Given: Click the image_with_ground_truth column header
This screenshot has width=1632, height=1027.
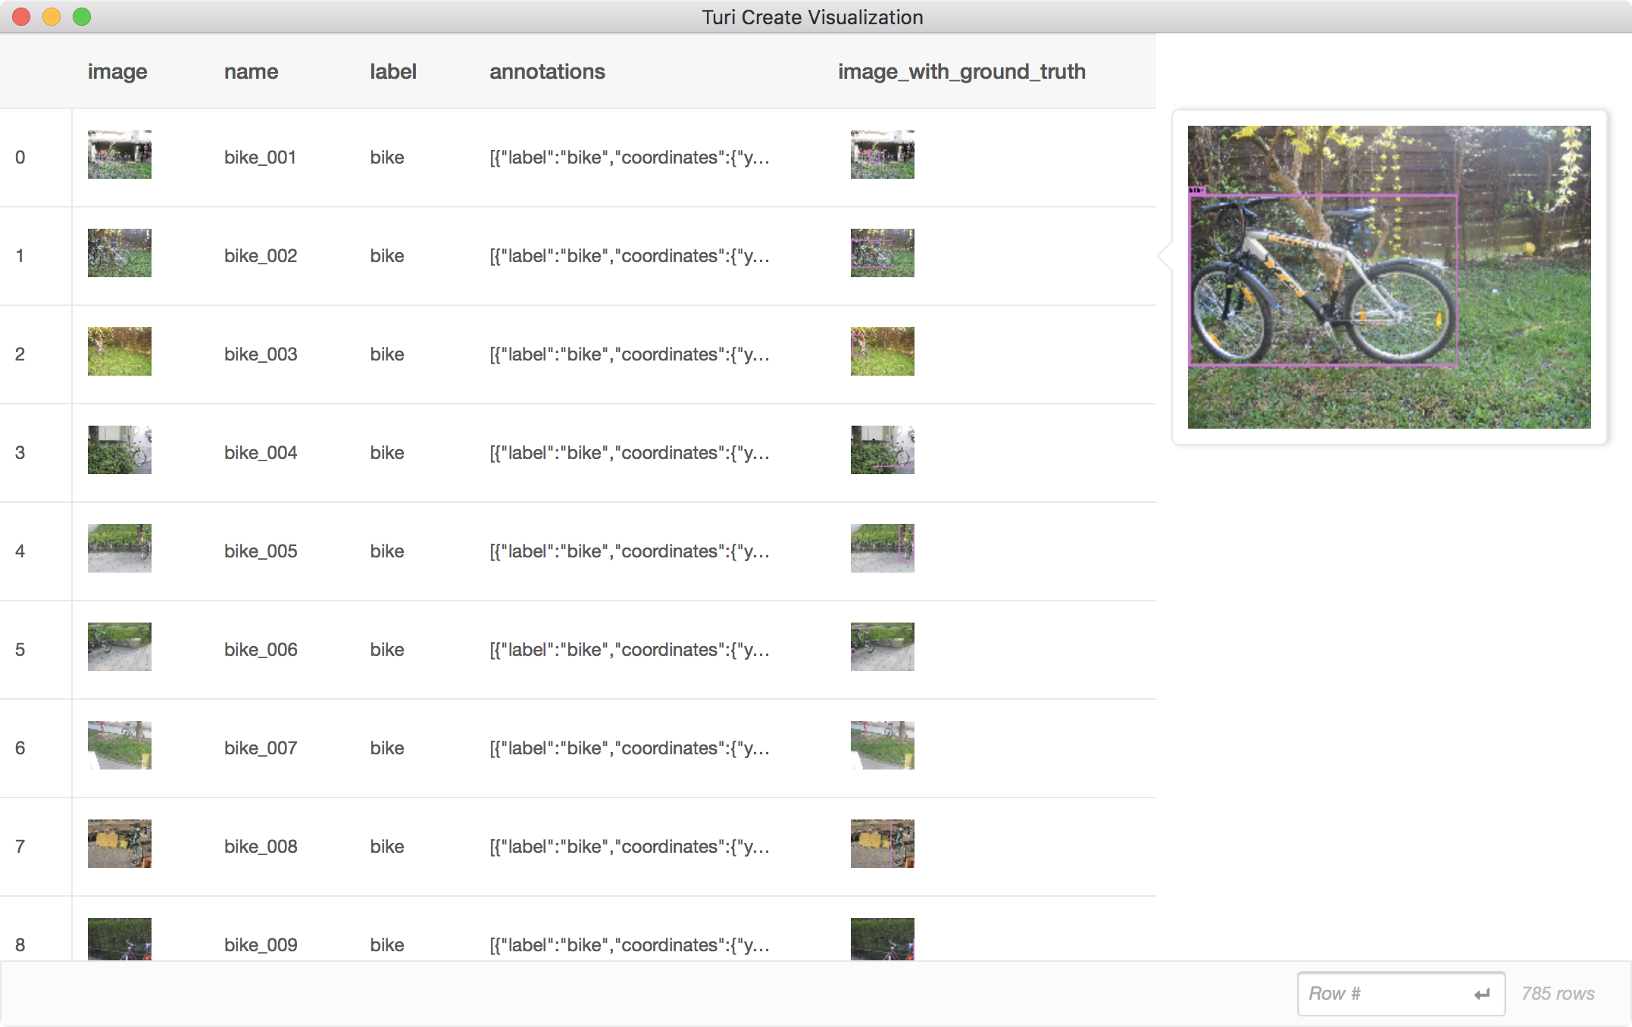Looking at the screenshot, I should [x=961, y=72].
